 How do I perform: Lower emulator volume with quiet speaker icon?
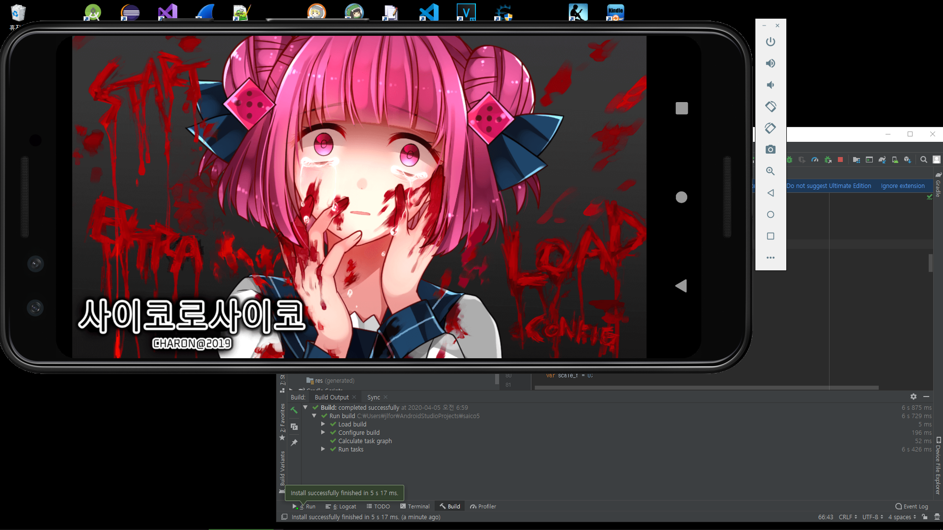[771, 85]
